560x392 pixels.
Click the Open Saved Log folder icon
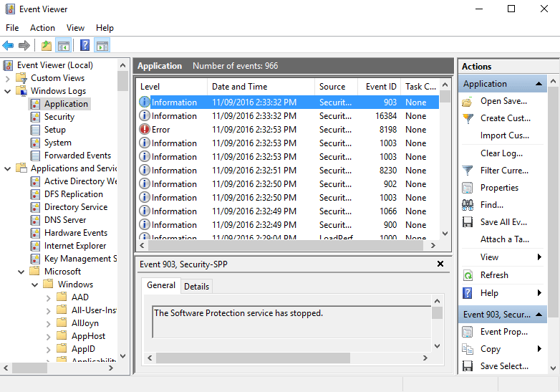point(468,101)
